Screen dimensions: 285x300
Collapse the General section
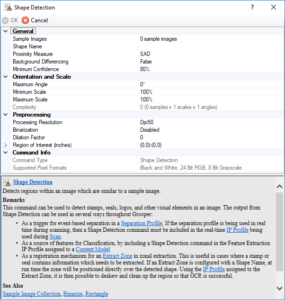tap(6, 31)
